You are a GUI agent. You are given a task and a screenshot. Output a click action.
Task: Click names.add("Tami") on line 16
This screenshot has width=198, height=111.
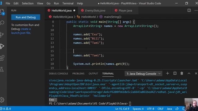tap(88, 55)
